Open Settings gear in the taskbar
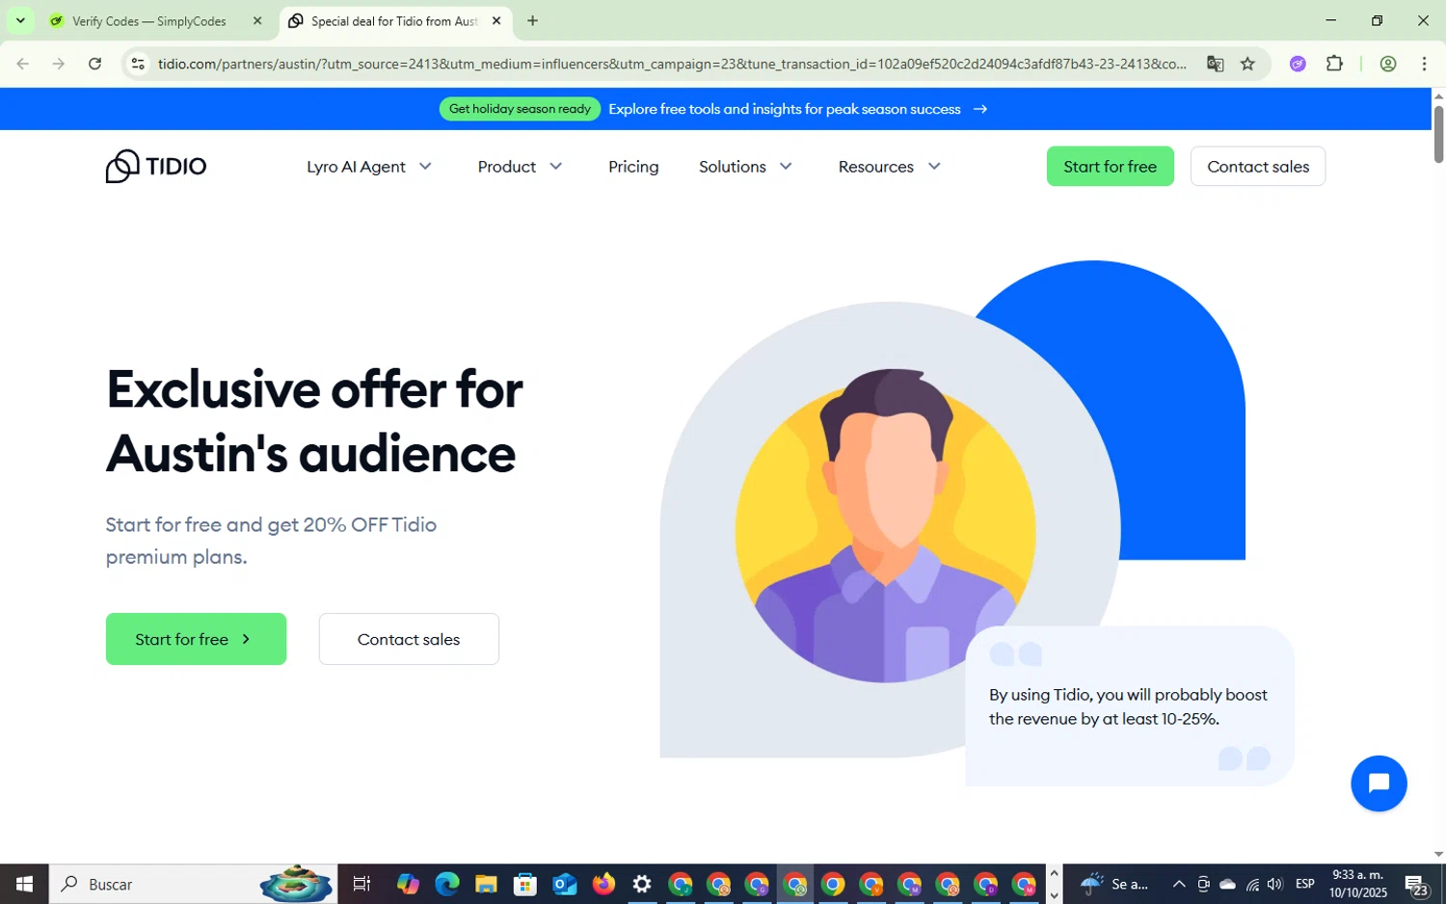 click(x=642, y=884)
